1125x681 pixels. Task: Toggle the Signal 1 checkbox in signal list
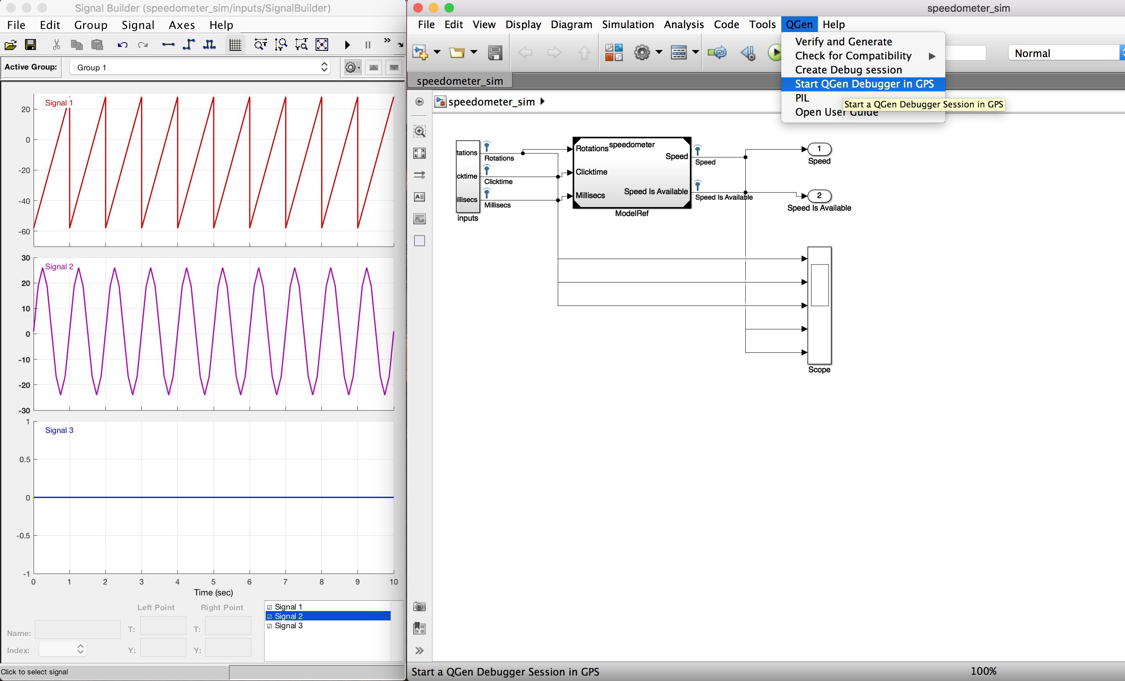point(270,607)
